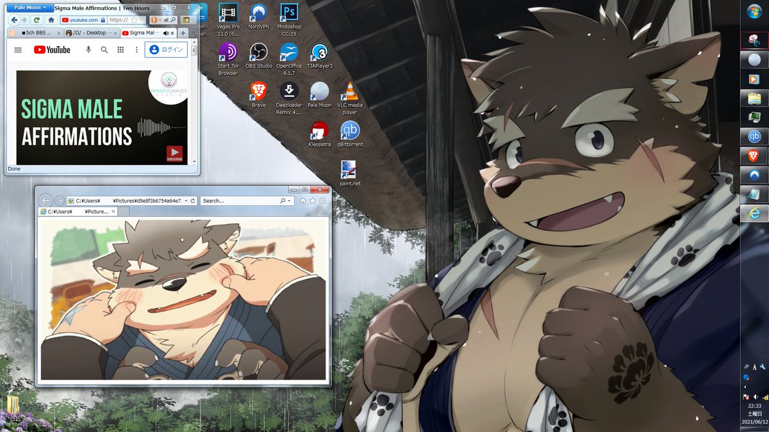Open the YouTube apps grid icon
Image resolution: width=769 pixels, height=432 pixels.
point(120,50)
